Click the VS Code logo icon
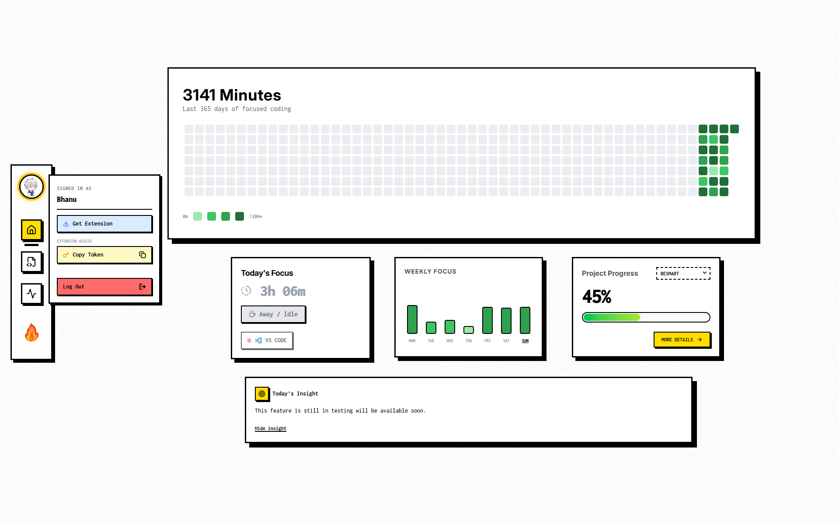This screenshot has height=524, width=839. click(258, 340)
